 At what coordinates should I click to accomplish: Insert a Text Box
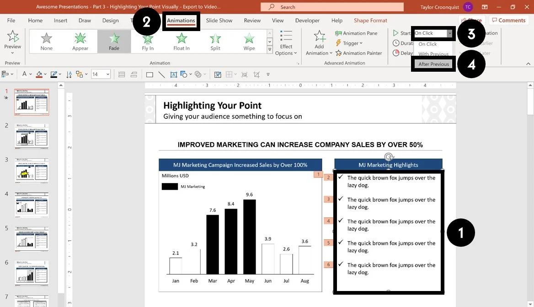174,74
